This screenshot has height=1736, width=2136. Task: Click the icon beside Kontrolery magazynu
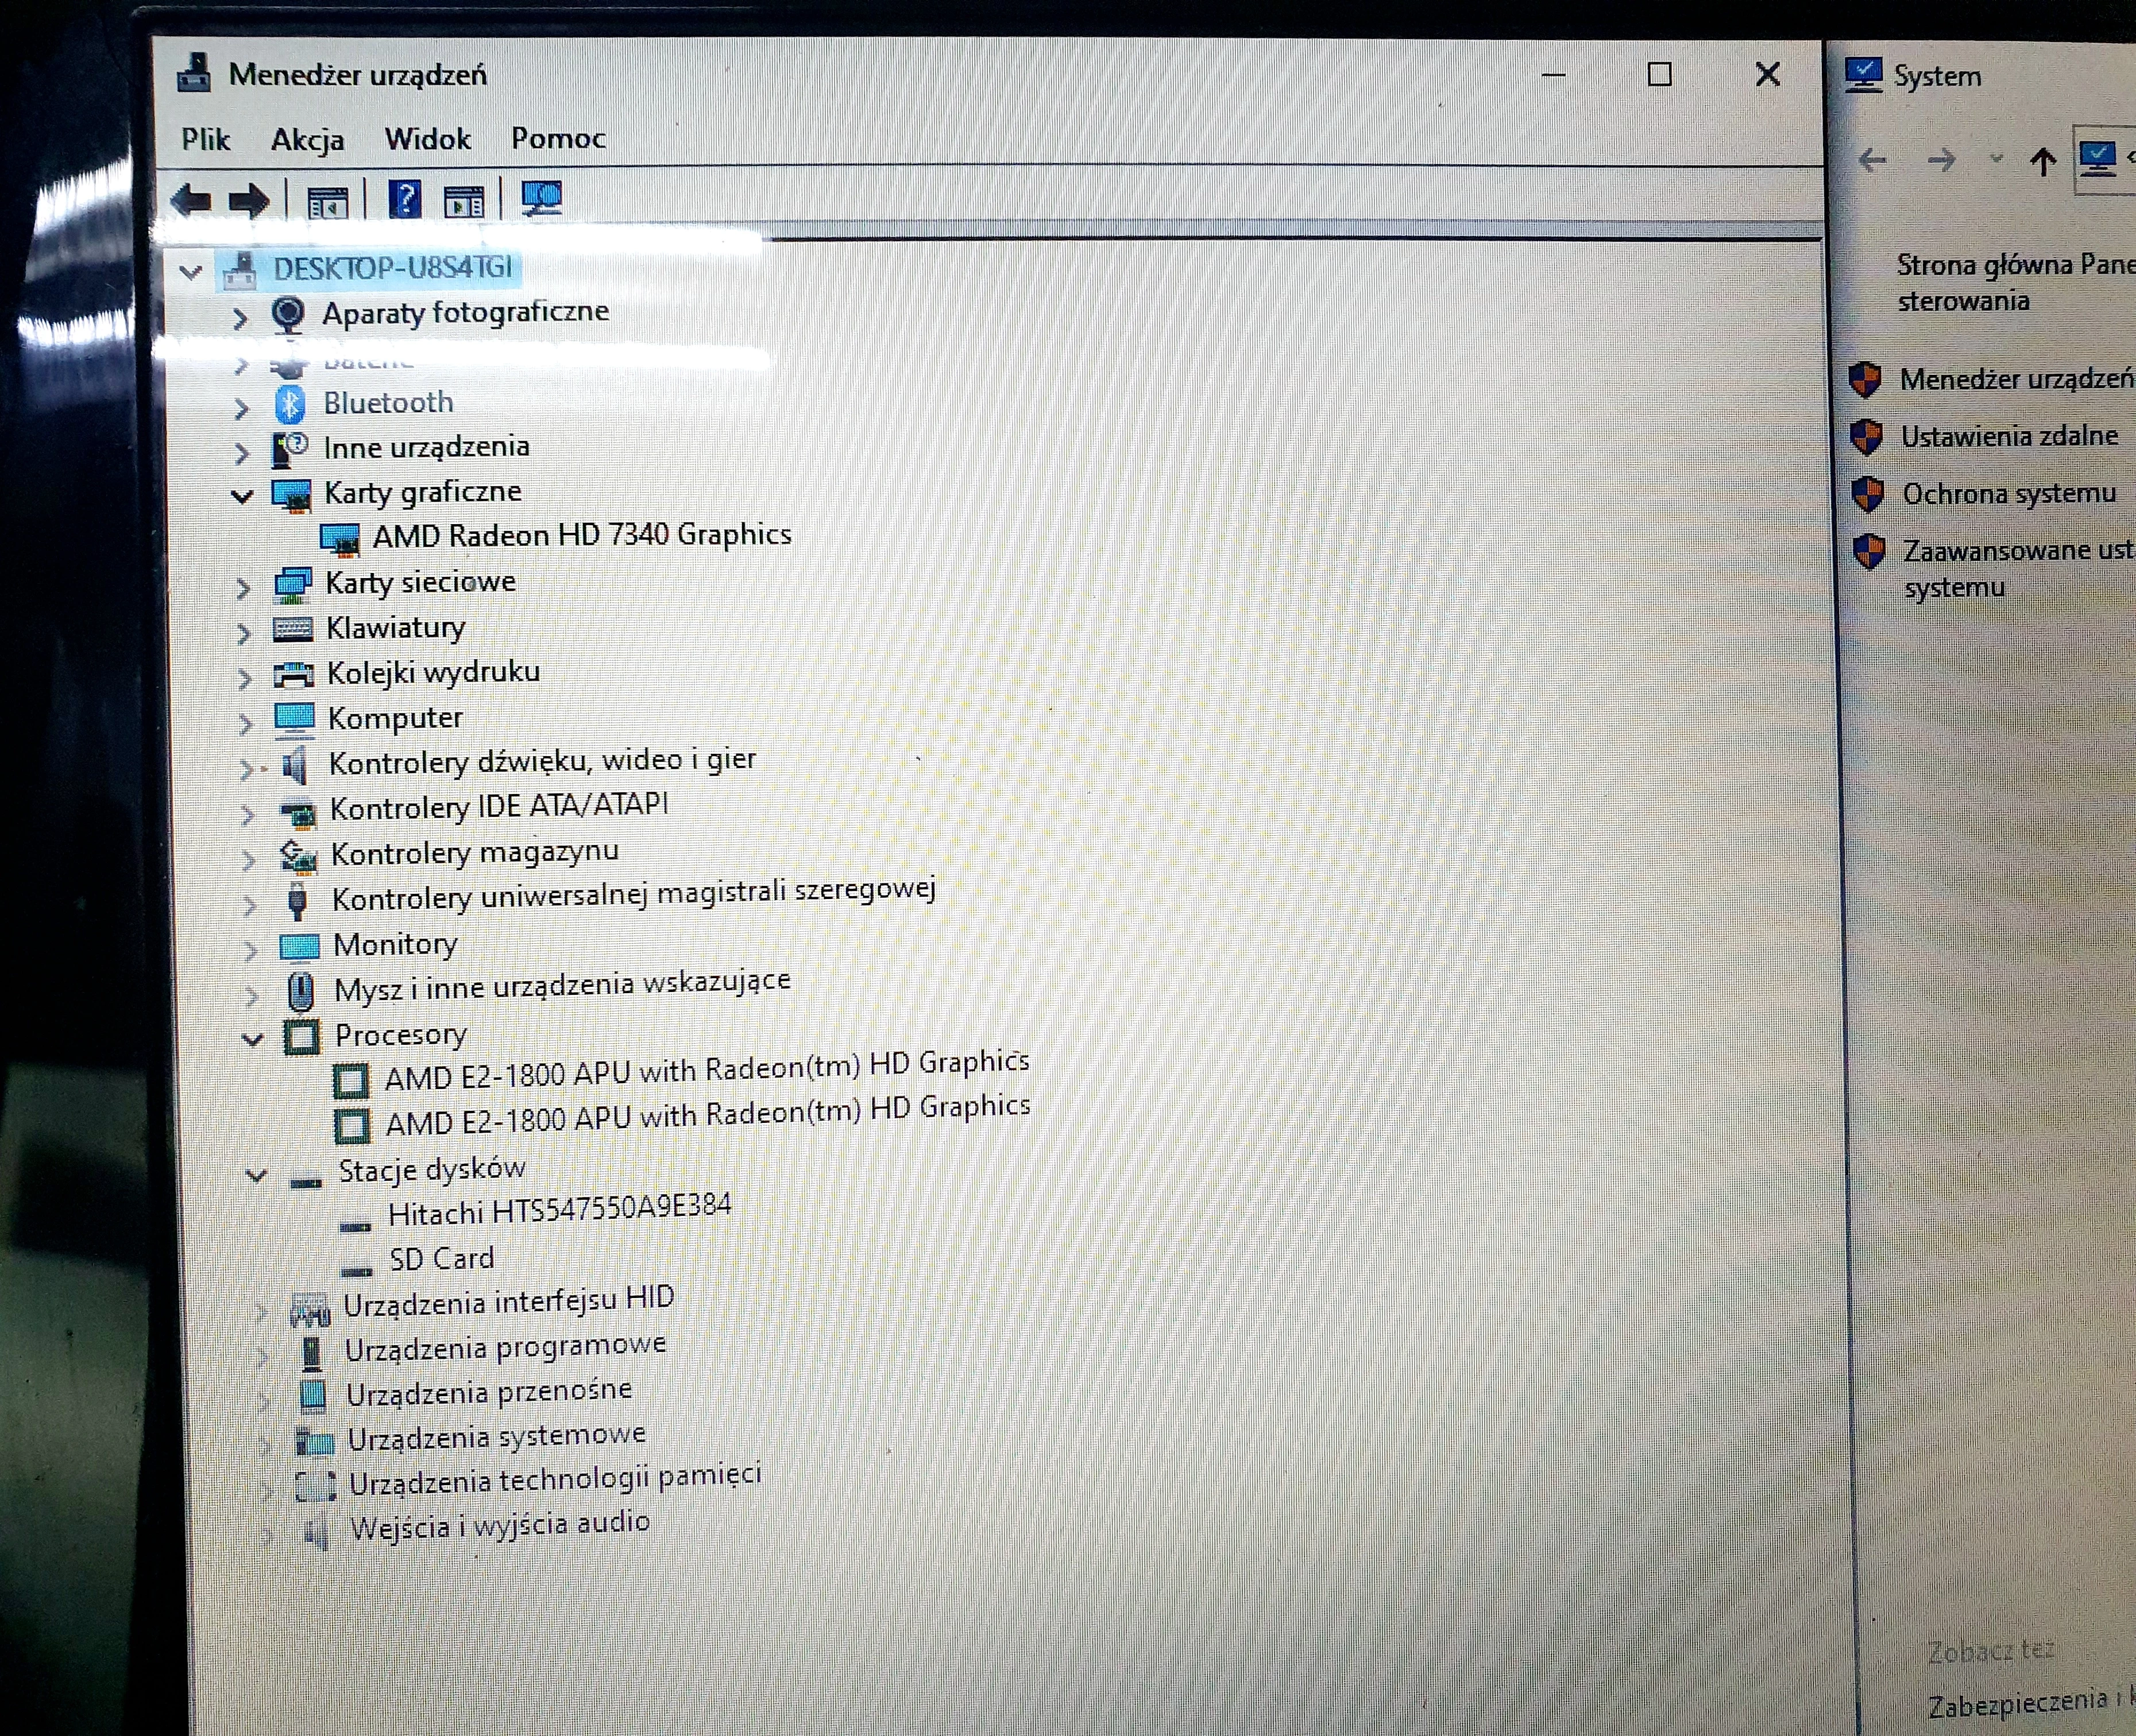click(298, 856)
